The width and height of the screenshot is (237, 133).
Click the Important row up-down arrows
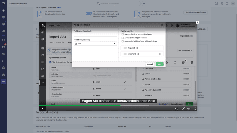160,54
